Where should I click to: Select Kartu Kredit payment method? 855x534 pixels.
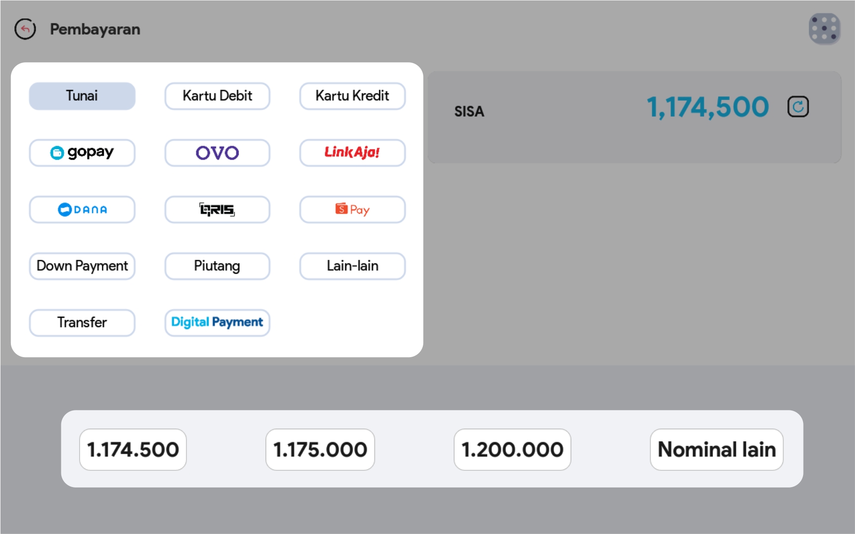pos(352,96)
